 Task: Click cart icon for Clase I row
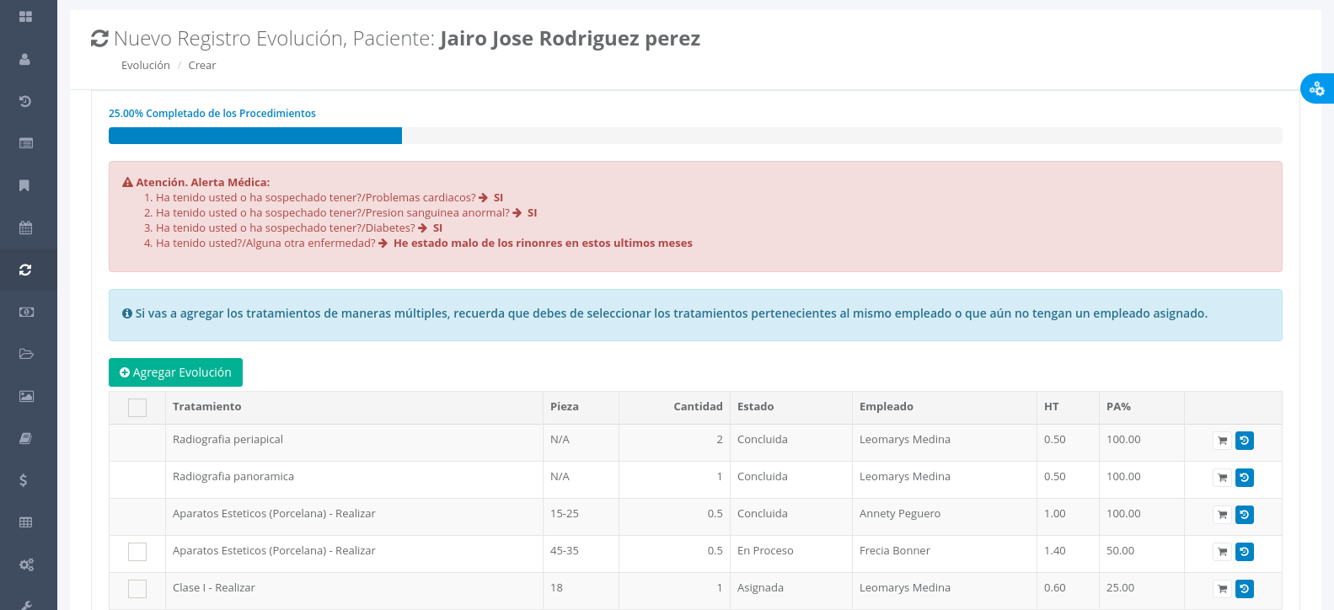(1222, 589)
